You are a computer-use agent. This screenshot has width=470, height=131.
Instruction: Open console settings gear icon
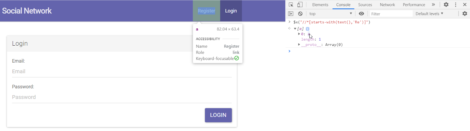pyautogui.click(x=465, y=14)
